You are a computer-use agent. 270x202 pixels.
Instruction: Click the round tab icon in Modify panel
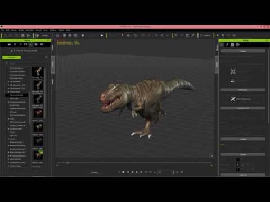pyautogui.click(x=238, y=44)
